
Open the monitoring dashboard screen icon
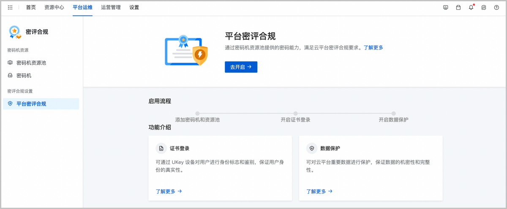click(445, 8)
